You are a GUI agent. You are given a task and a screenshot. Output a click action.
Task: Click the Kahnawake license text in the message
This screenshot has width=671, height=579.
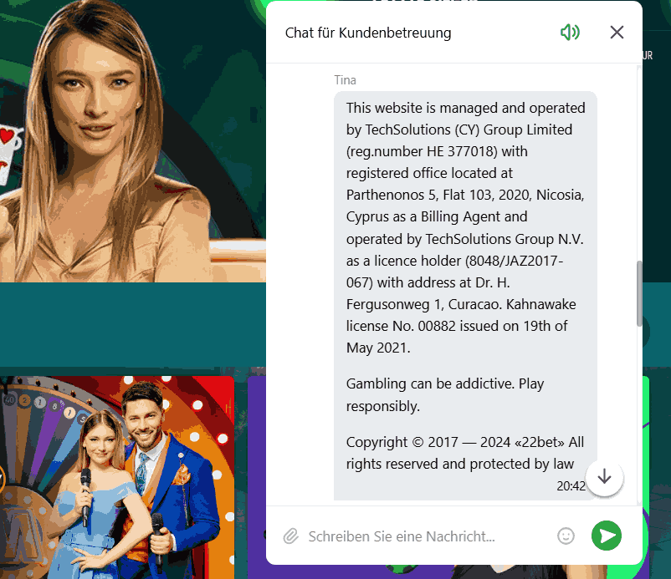pyautogui.click(x=461, y=326)
